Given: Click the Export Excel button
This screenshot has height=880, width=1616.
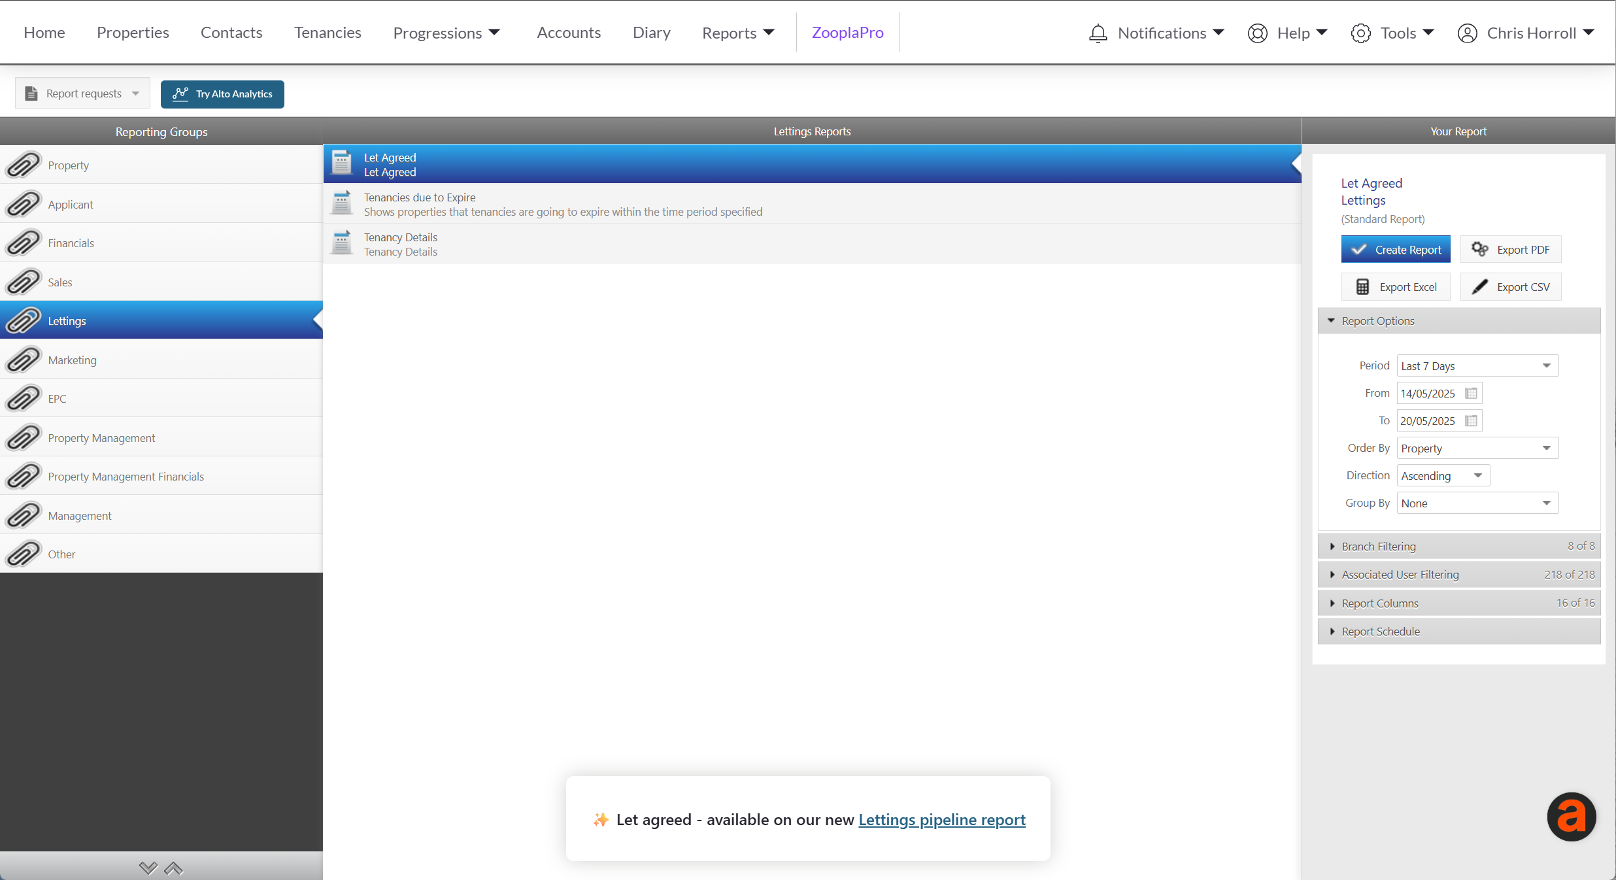Looking at the screenshot, I should pyautogui.click(x=1396, y=286).
